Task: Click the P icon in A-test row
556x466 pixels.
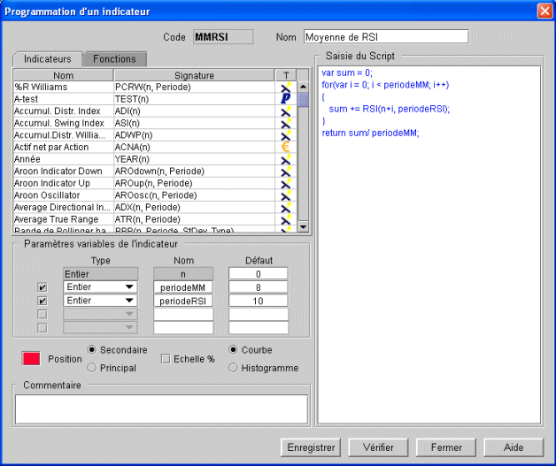Action: tap(286, 99)
